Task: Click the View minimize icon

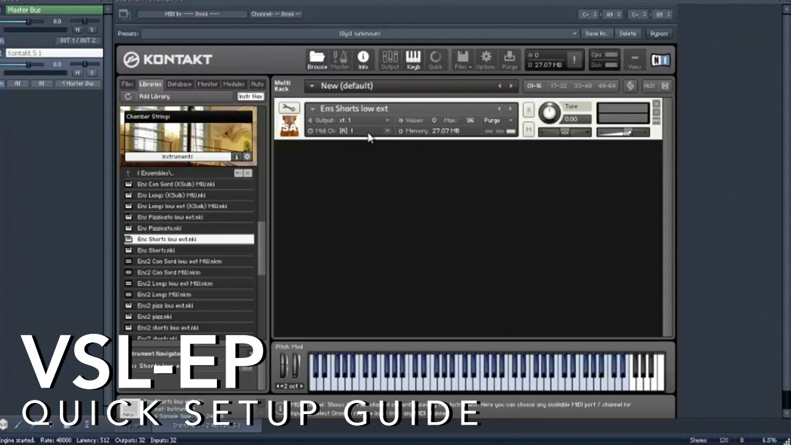Action: 635,59
